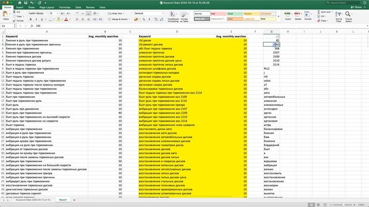The image size is (369, 207).
Task: Select column D header
Action: point(177,32)
